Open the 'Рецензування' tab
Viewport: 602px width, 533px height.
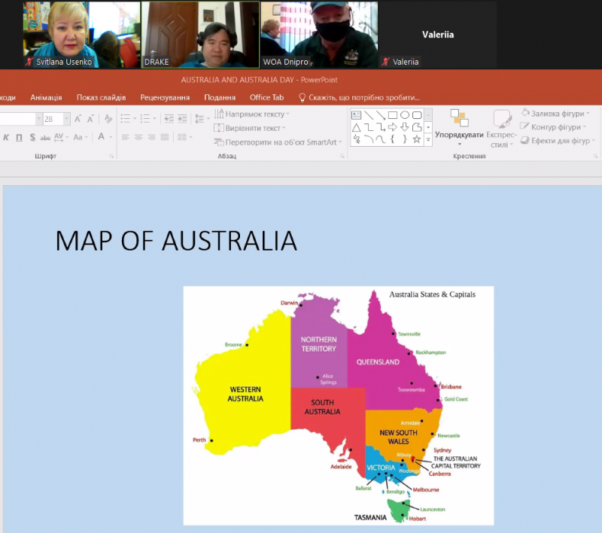coord(165,98)
